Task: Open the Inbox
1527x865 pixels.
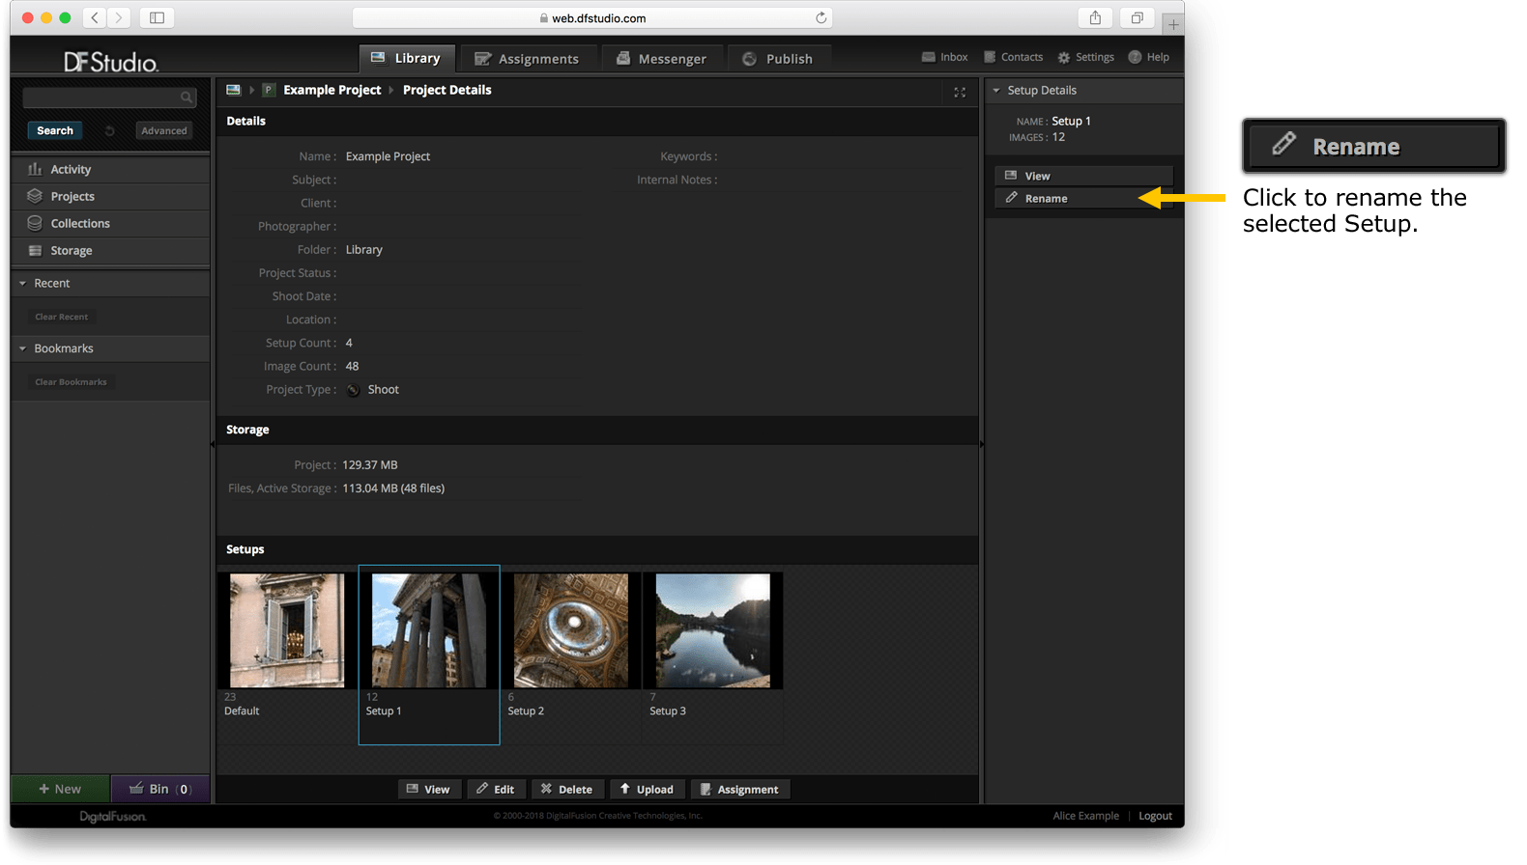Action: (x=944, y=57)
